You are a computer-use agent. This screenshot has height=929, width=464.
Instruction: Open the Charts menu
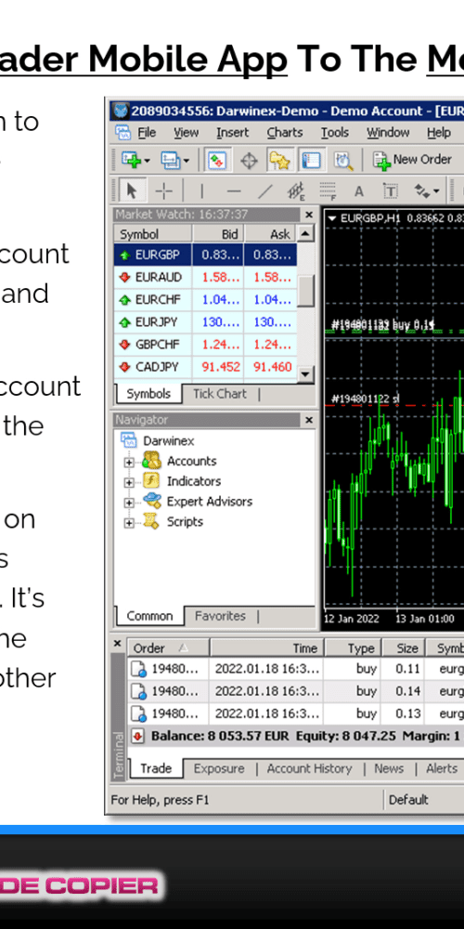[x=285, y=133]
